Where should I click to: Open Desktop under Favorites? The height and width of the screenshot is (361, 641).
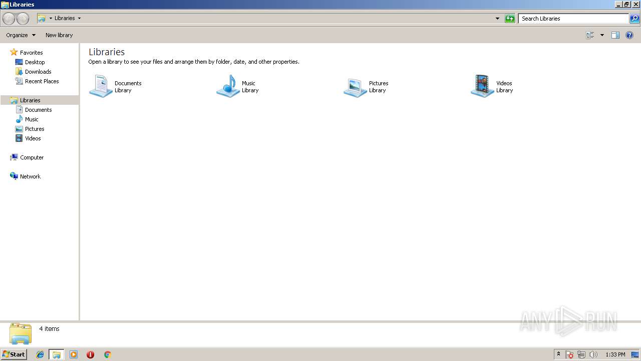click(35, 62)
